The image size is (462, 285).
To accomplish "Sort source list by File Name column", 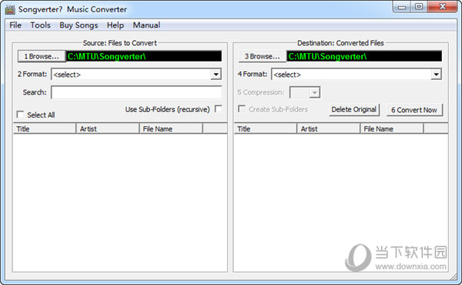I will tap(171, 129).
